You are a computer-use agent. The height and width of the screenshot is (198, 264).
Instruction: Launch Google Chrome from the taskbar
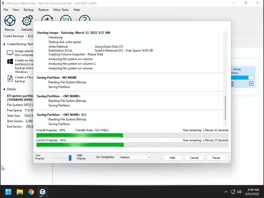click(31, 192)
